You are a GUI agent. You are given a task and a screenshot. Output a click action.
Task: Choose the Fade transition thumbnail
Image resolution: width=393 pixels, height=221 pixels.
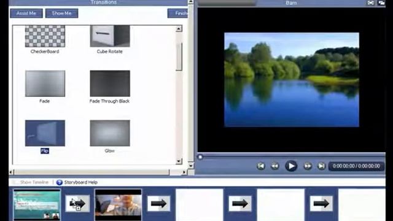coord(45,83)
